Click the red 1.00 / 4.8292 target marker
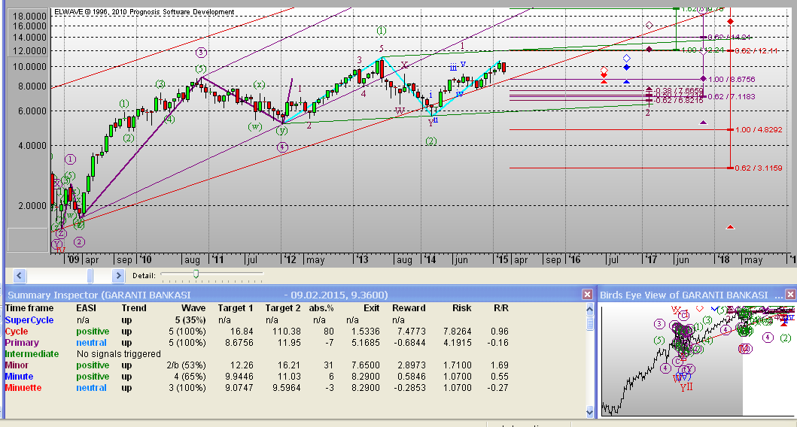The height and width of the screenshot is (427, 797). click(730, 130)
